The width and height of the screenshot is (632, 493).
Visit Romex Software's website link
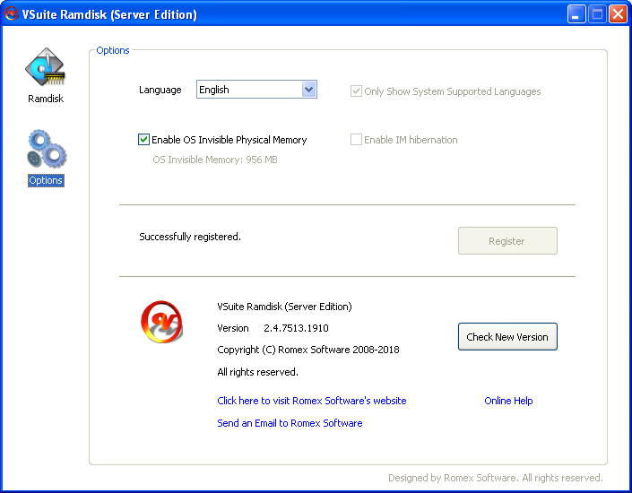[x=312, y=401]
